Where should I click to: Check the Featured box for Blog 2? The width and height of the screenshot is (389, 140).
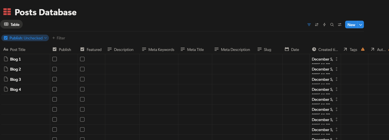point(82,69)
